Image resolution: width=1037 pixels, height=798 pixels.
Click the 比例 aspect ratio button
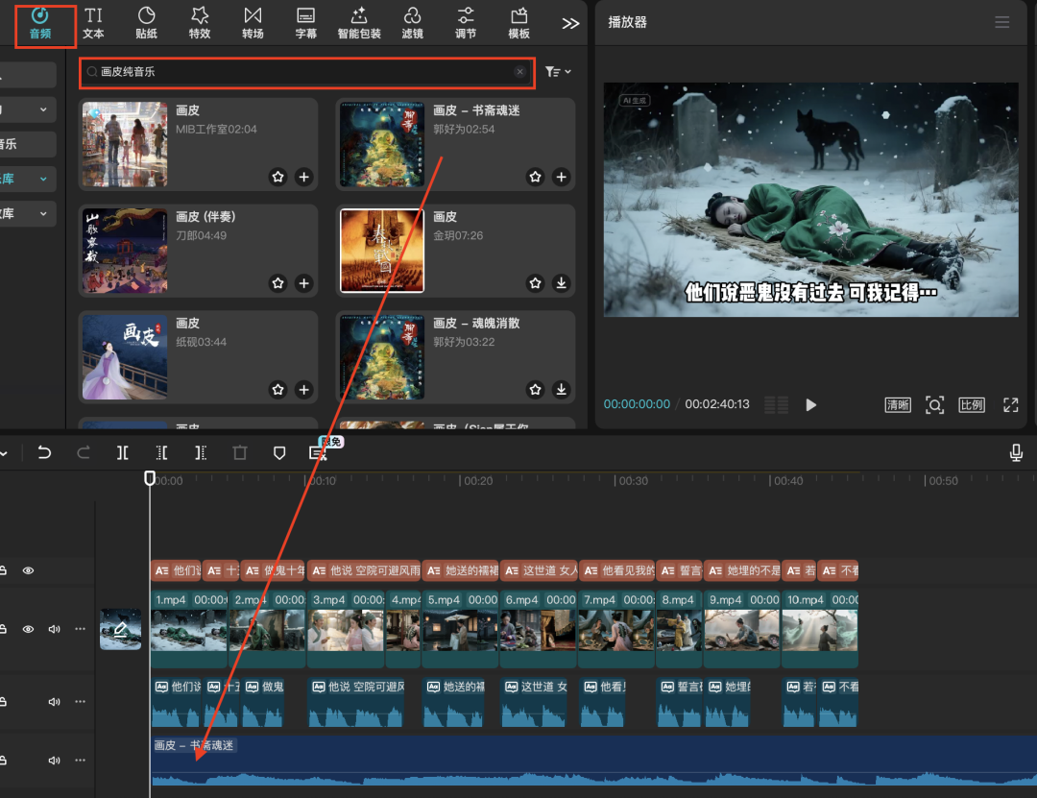click(x=972, y=405)
